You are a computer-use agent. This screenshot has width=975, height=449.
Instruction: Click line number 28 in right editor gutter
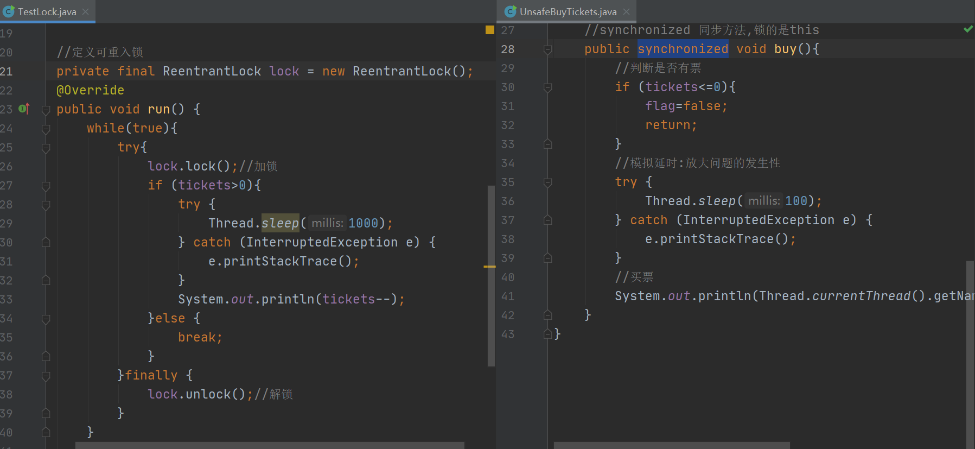pos(508,49)
